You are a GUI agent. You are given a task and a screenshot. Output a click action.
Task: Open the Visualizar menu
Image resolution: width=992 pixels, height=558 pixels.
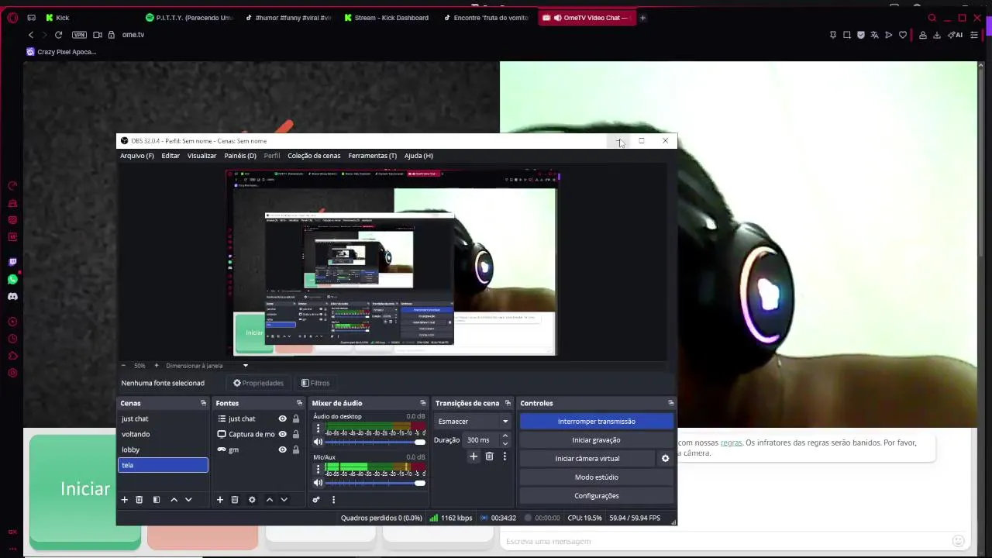tap(201, 156)
